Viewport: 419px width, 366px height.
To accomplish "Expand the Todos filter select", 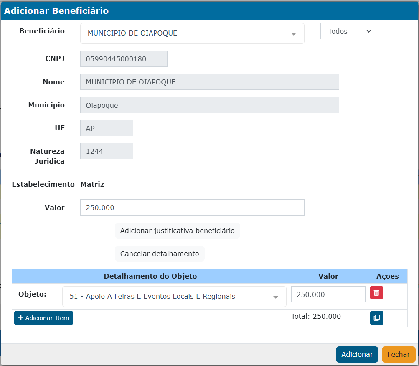I will point(347,31).
